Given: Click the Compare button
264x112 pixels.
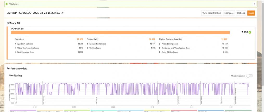Looking at the screenshot, I should coord(229,13).
